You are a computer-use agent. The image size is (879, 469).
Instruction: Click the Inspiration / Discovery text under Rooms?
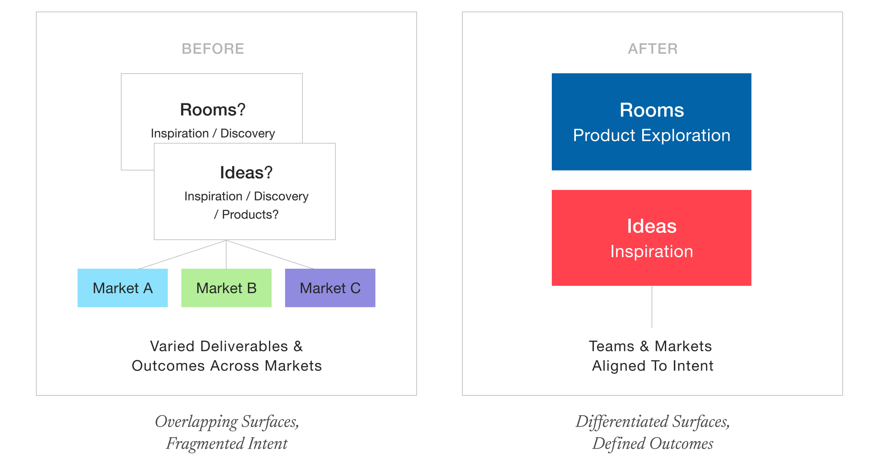213,133
